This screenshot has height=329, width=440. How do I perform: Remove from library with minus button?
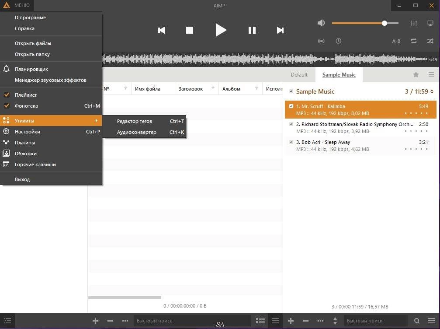110,321
